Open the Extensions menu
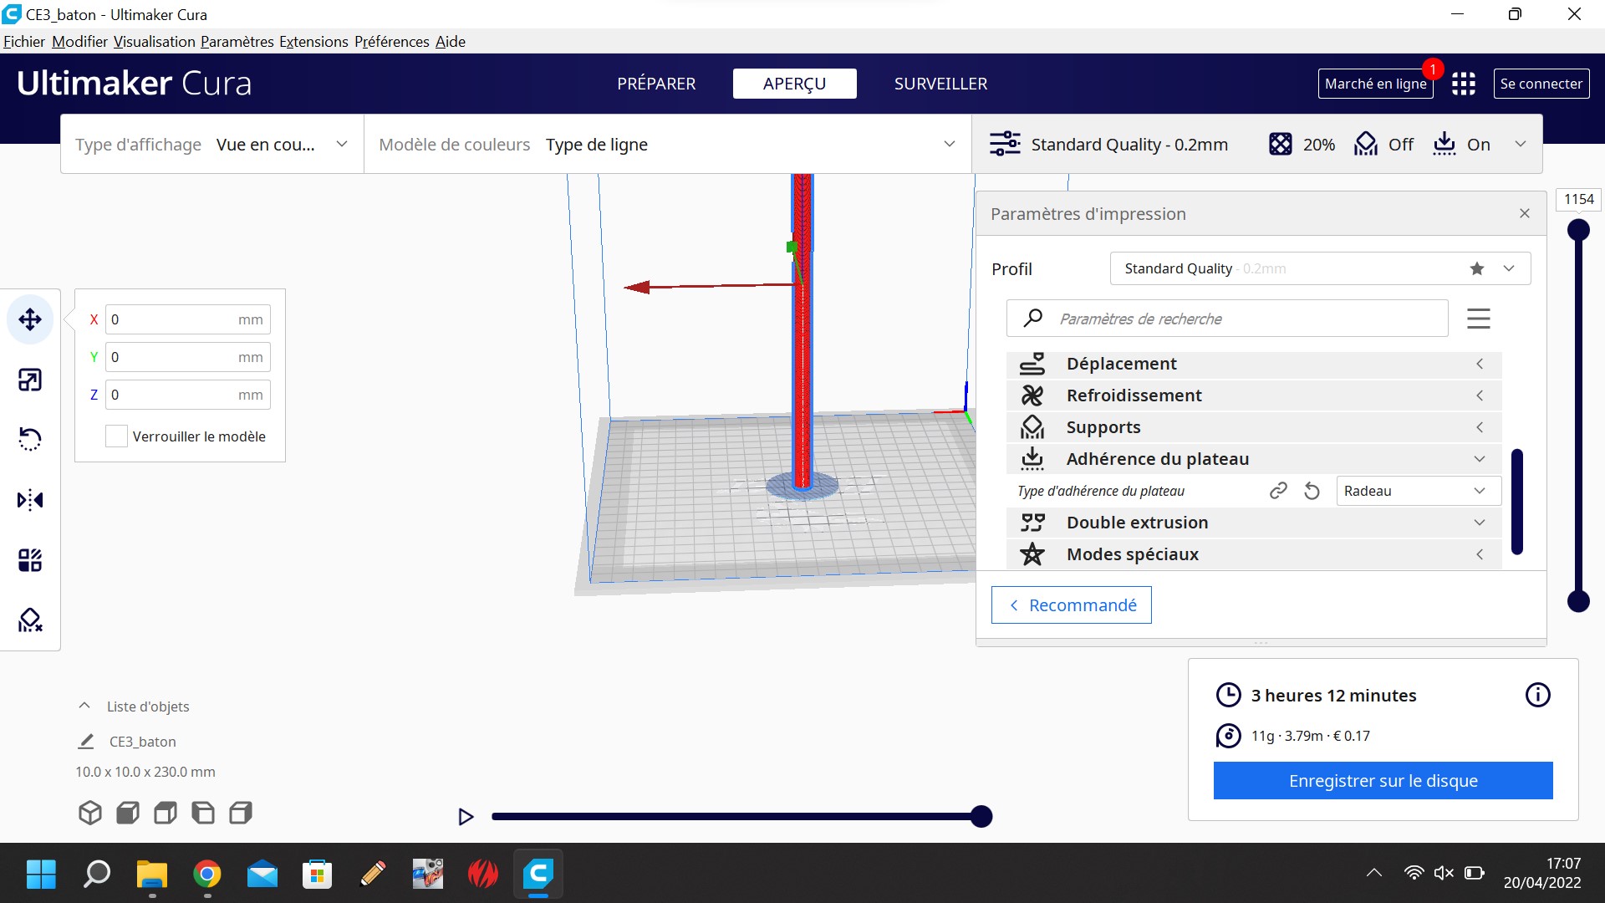 tap(313, 42)
